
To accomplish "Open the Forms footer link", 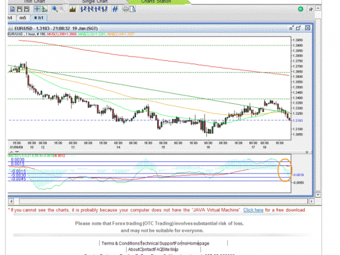I will (x=181, y=243).
